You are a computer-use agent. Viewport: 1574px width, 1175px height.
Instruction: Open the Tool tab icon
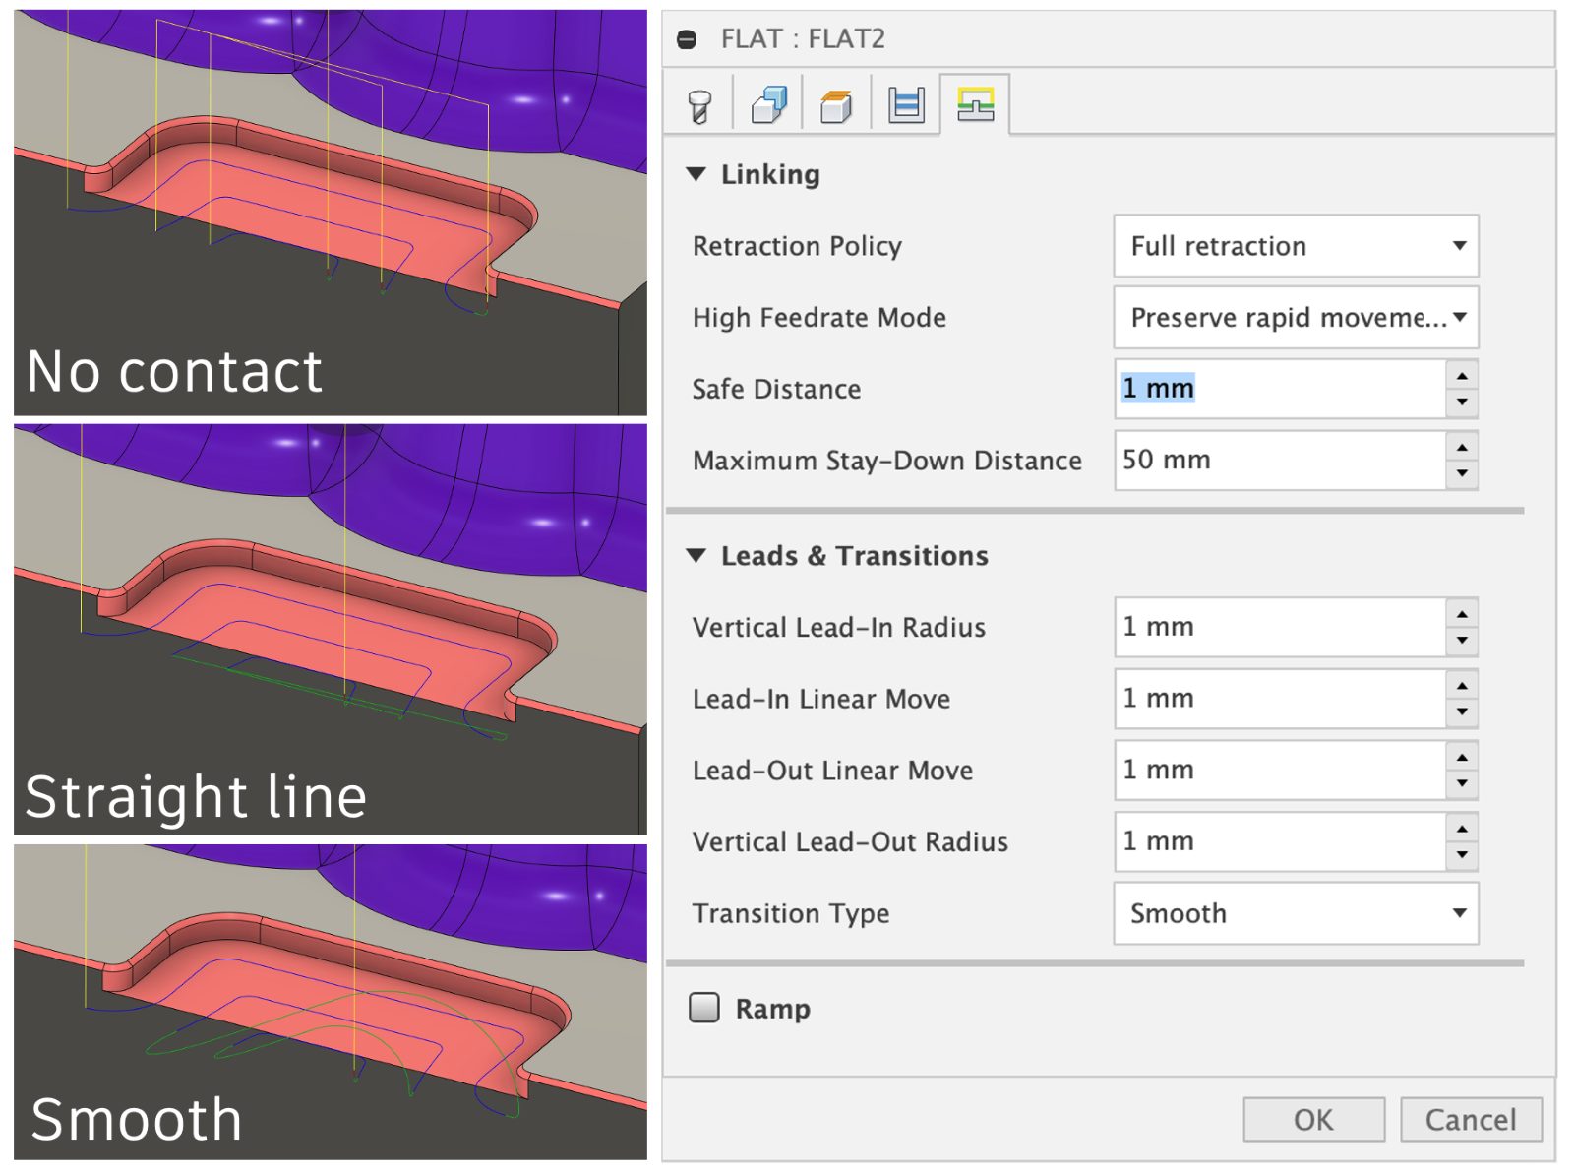point(699,105)
